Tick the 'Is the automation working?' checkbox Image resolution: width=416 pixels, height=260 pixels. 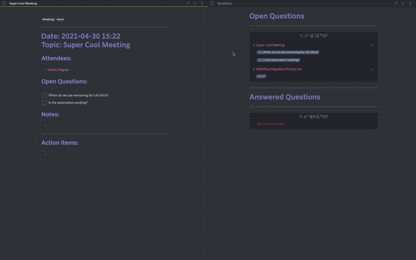point(45,103)
